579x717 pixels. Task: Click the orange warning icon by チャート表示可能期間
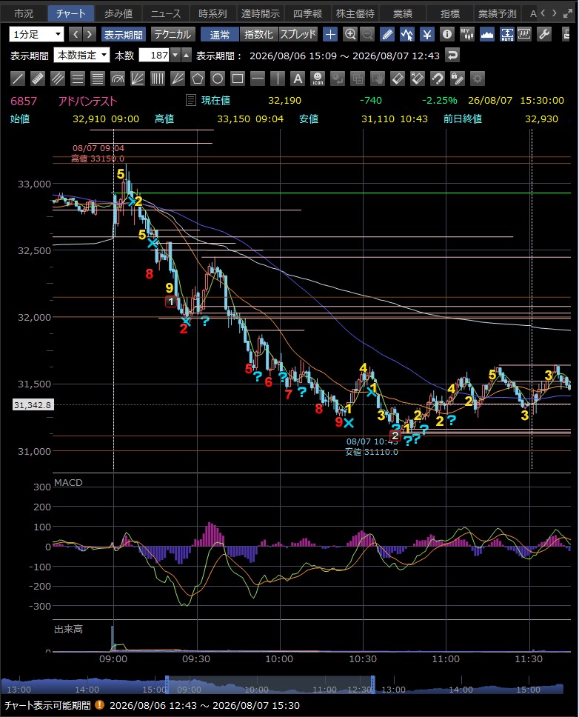[x=99, y=706]
